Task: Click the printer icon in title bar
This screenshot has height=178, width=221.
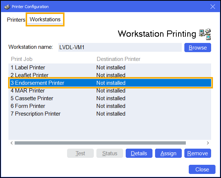Action: 7,7
